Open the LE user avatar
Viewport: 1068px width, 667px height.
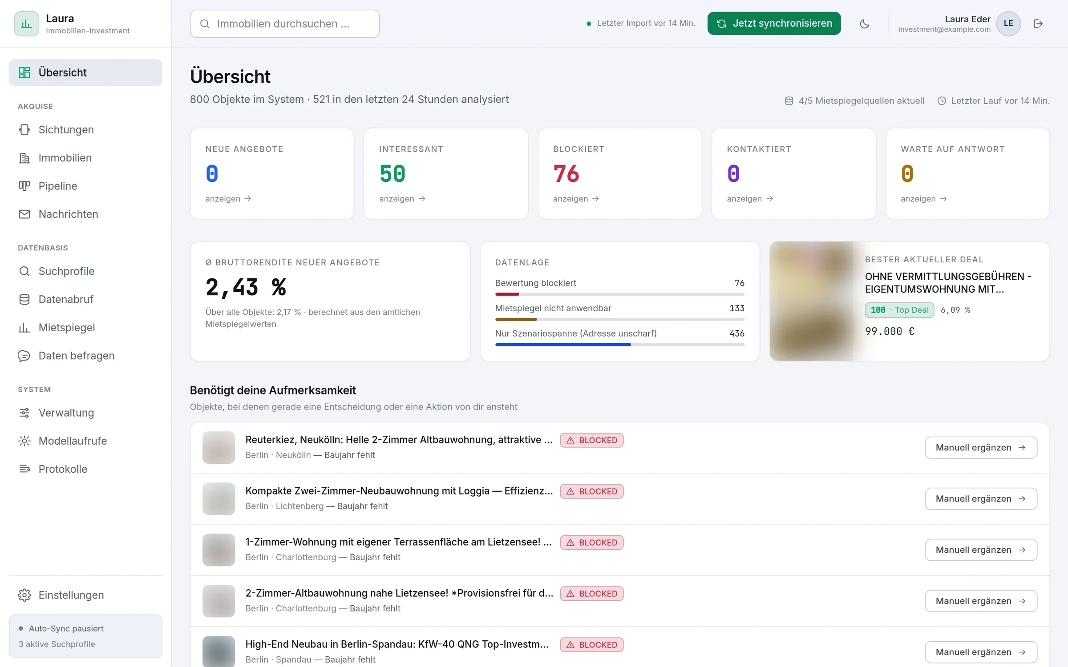pos(1008,24)
